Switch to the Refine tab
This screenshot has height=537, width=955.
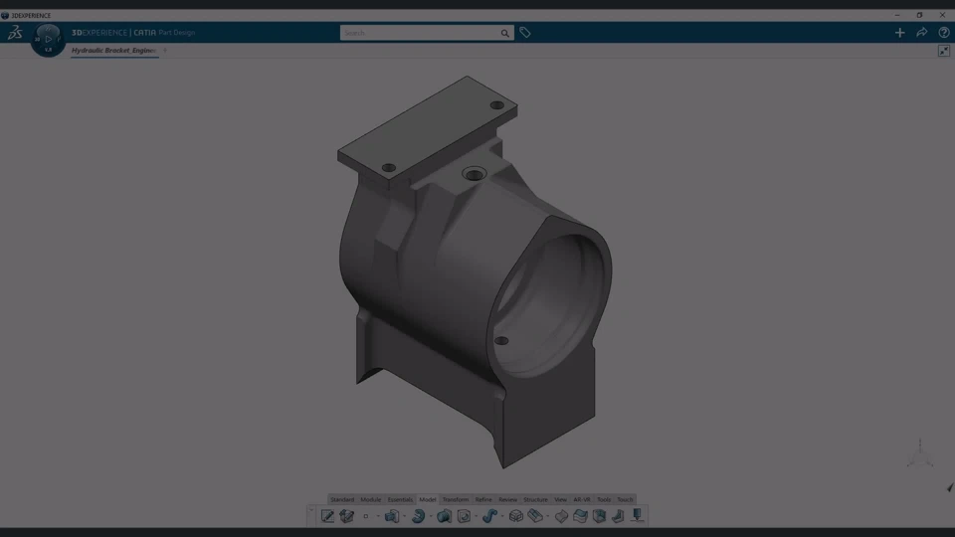(483, 499)
